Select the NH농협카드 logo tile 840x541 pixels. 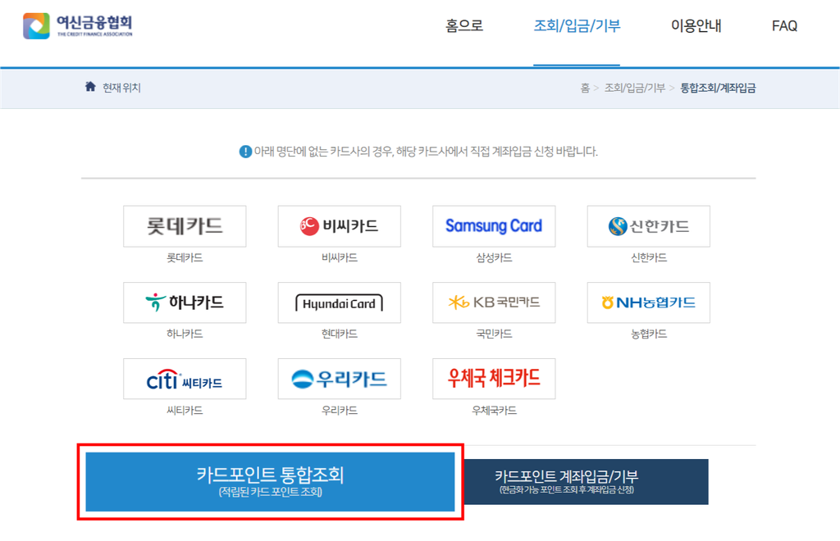point(649,302)
